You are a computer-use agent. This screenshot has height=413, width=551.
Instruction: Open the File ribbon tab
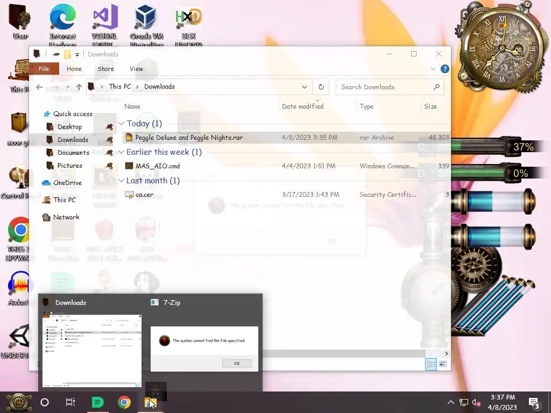[44, 69]
